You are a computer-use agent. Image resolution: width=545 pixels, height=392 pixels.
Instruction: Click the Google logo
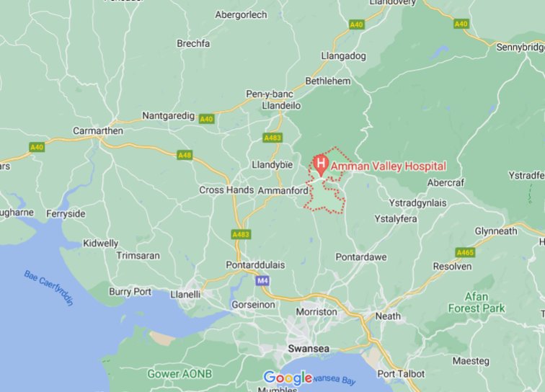[x=288, y=378]
